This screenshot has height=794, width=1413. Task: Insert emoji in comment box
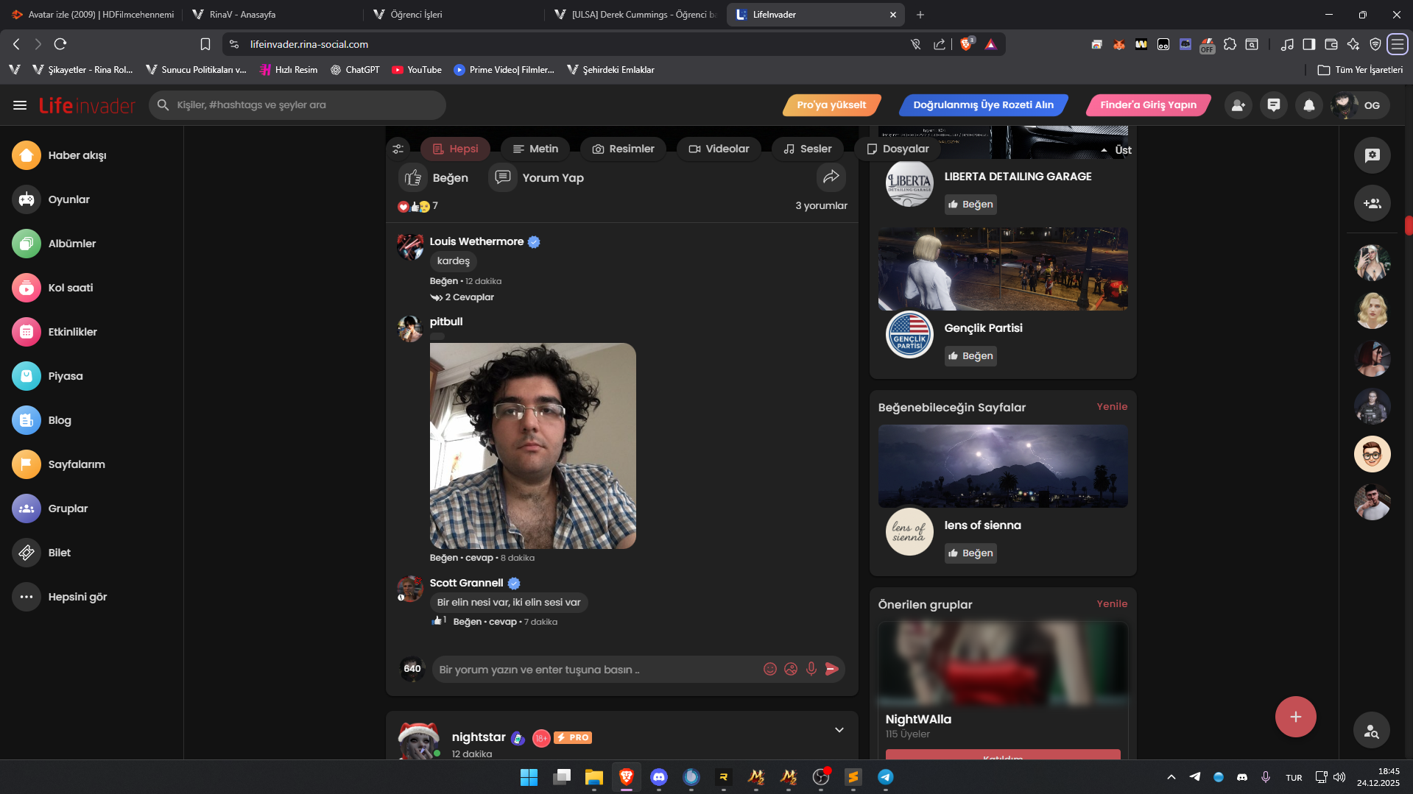click(x=770, y=669)
